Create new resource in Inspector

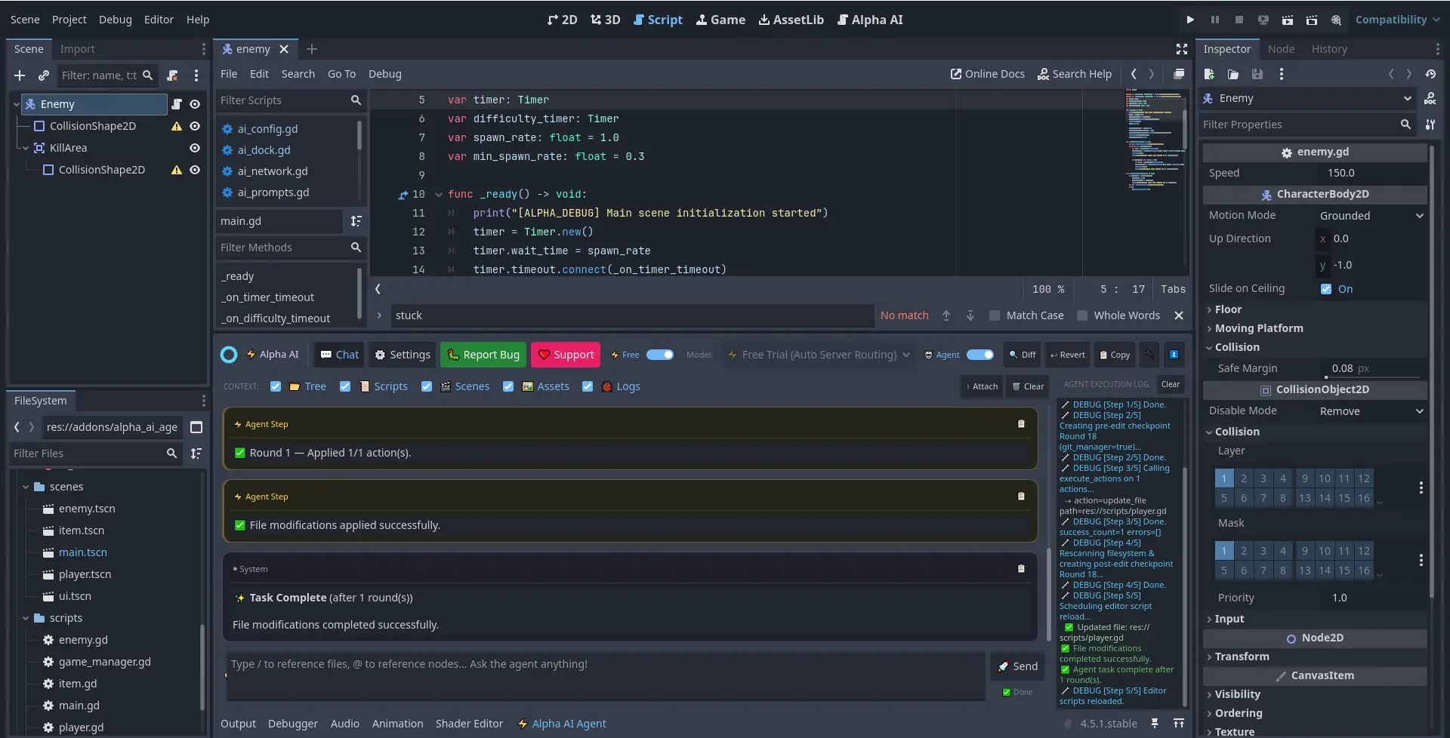[x=1209, y=74]
